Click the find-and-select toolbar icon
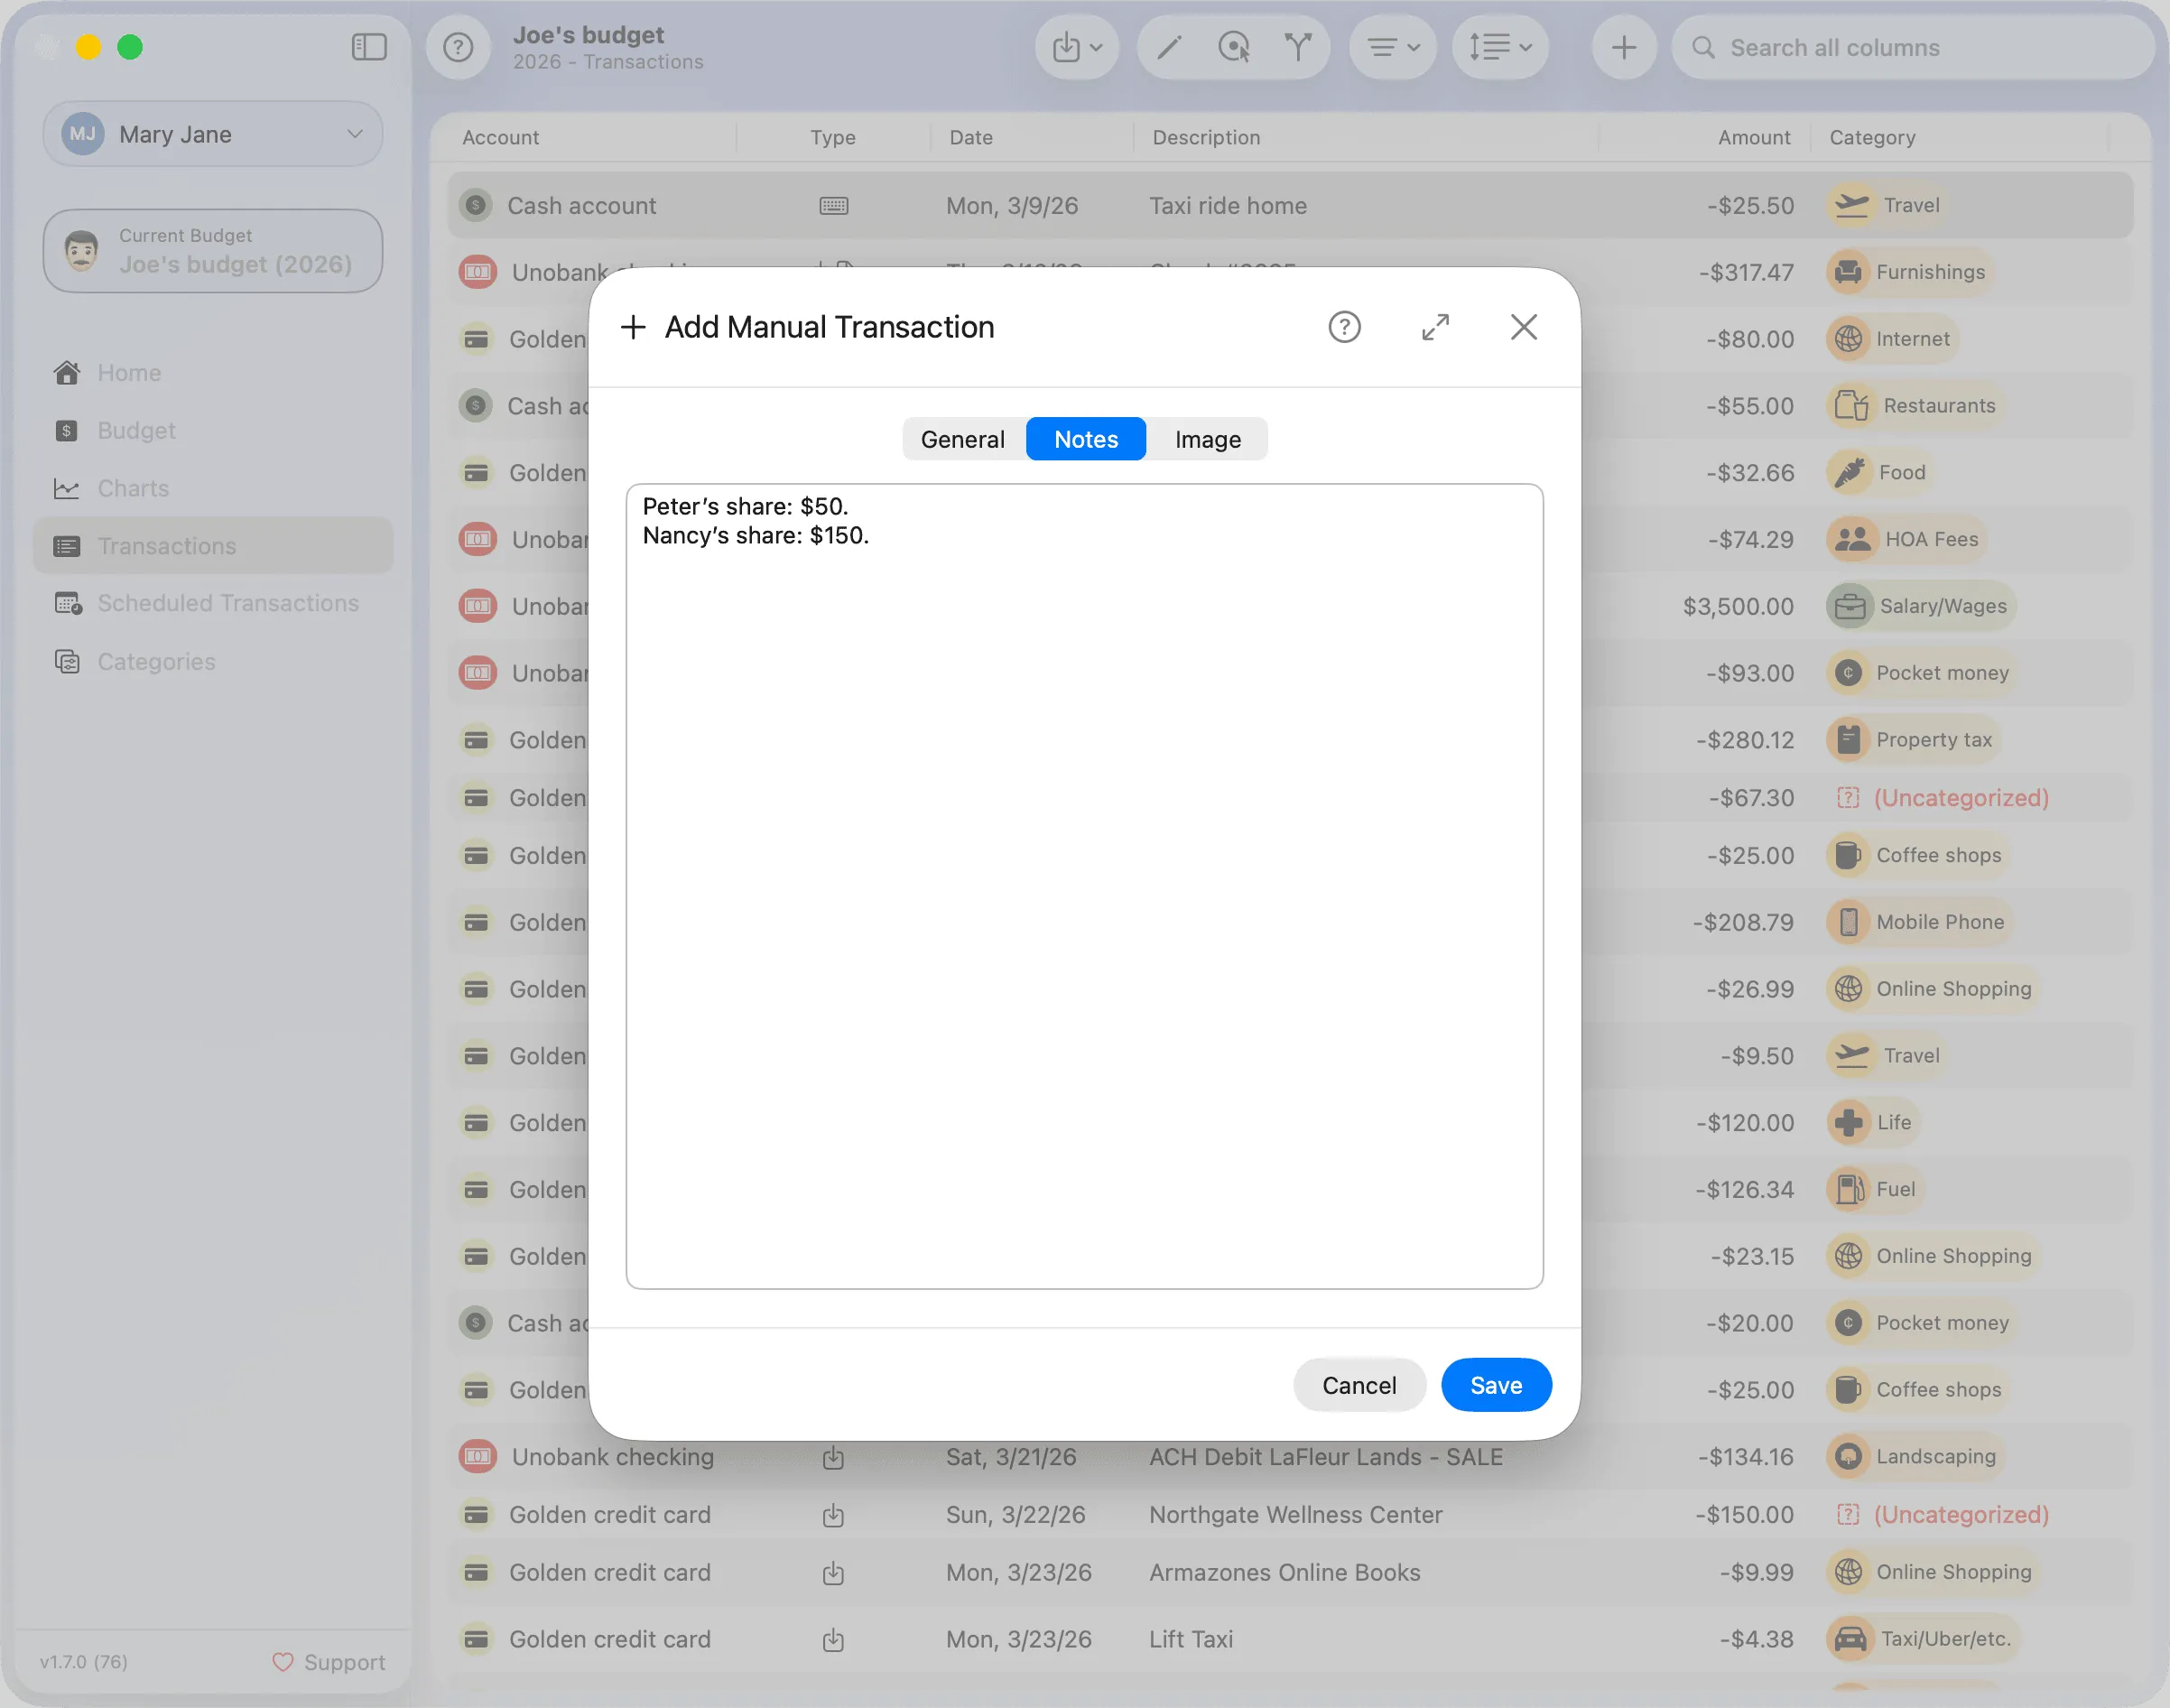2170x1708 pixels. [1234, 47]
